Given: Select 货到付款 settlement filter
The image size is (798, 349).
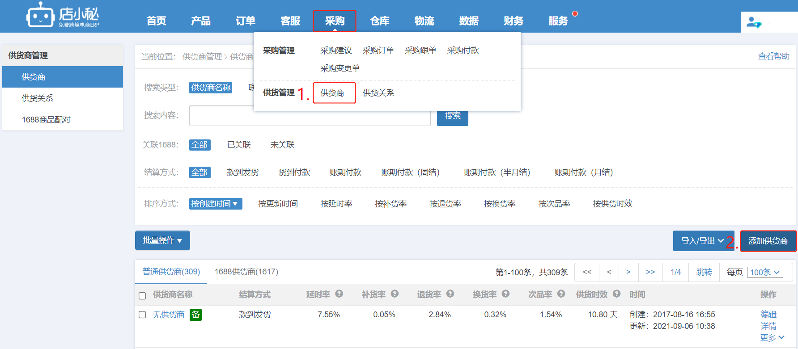Looking at the screenshot, I should (x=294, y=172).
